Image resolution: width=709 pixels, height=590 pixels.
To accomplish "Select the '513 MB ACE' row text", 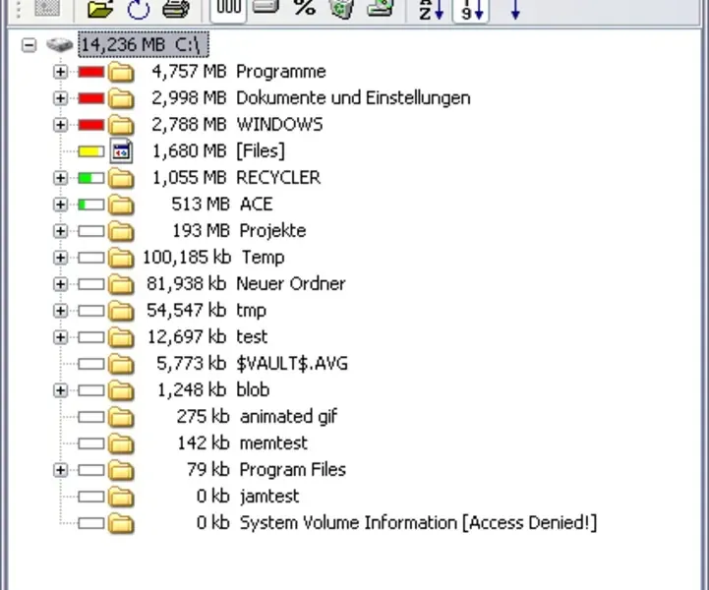I will [x=222, y=205].
